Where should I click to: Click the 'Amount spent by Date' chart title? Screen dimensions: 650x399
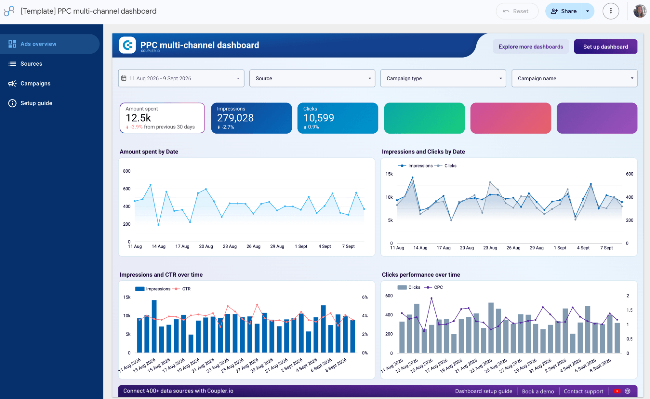pos(149,152)
